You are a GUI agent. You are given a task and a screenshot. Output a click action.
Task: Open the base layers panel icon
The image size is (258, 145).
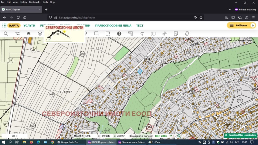coord(29,34)
